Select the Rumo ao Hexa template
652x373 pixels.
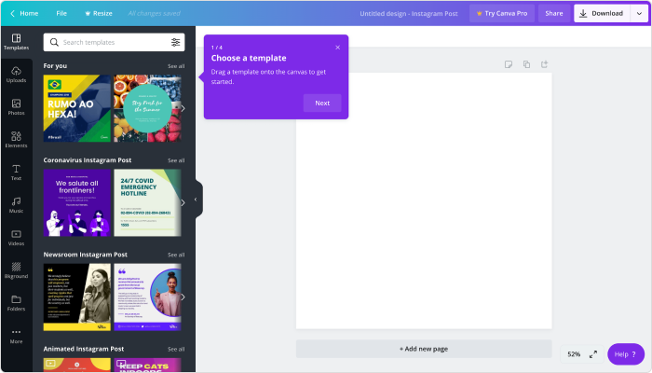pos(77,108)
